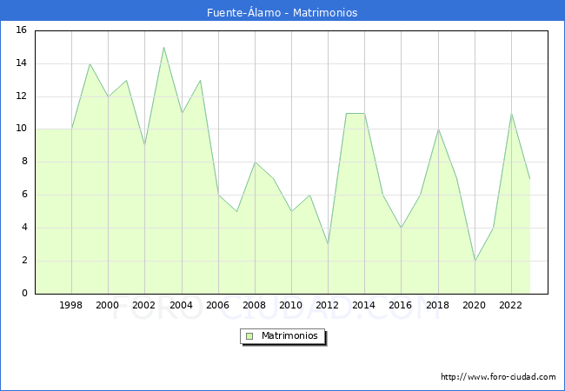Click the 1999 peak data point at 14
Image resolution: width=565 pixels, height=391 pixels.
[x=90, y=63]
